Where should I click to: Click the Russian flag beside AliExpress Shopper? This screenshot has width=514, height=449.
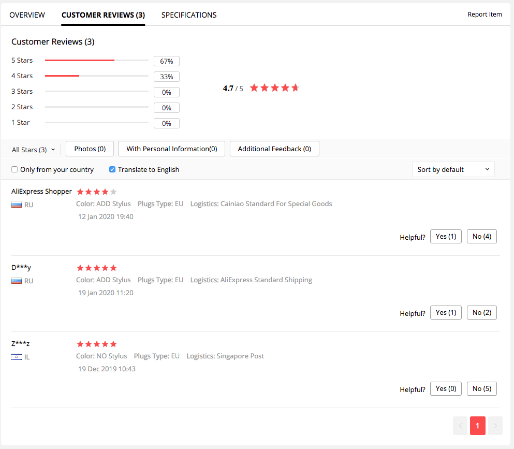click(17, 205)
